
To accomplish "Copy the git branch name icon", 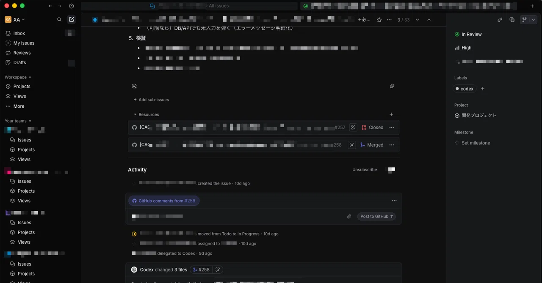I will (x=525, y=20).
